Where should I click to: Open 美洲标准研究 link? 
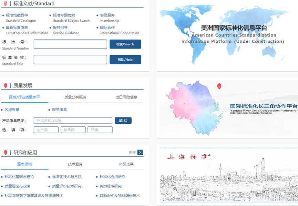[111, 186]
